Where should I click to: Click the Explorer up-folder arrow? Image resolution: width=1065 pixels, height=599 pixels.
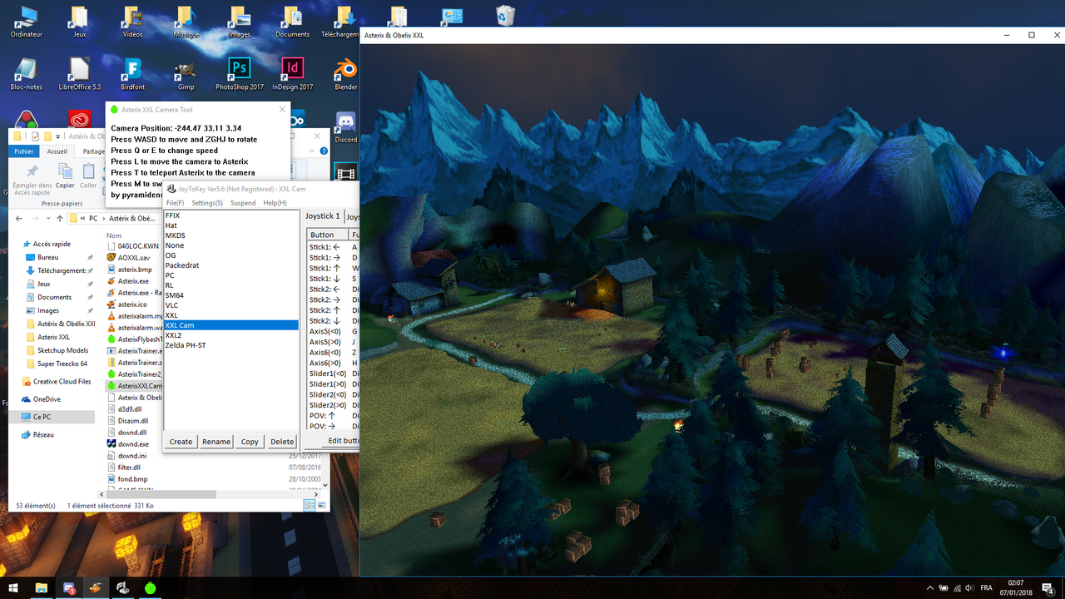pyautogui.click(x=60, y=218)
